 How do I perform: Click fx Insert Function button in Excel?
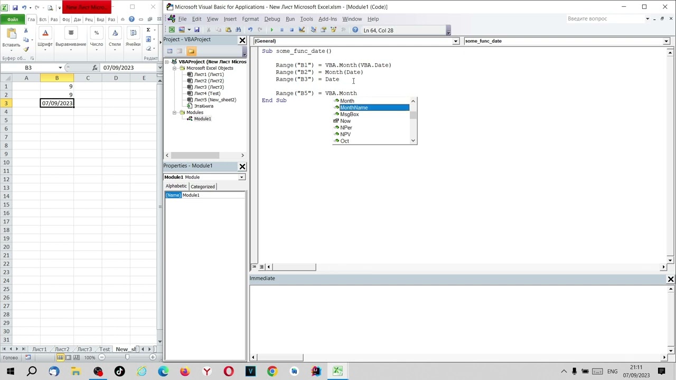point(95,68)
